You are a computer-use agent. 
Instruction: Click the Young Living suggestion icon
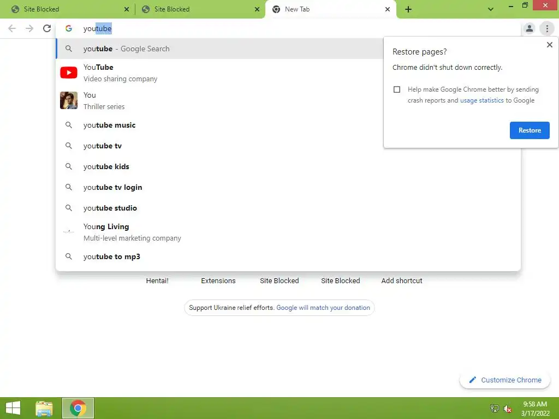[69, 232]
